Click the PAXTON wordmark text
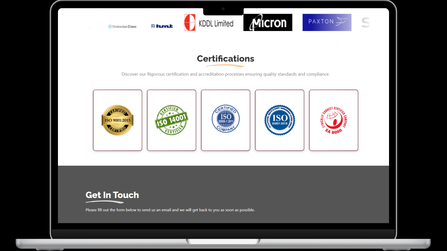 click(321, 22)
